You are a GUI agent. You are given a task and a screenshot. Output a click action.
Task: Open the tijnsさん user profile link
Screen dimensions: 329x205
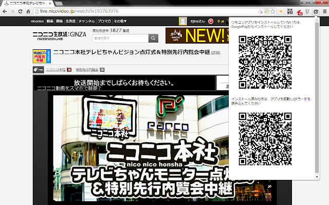click(197, 22)
